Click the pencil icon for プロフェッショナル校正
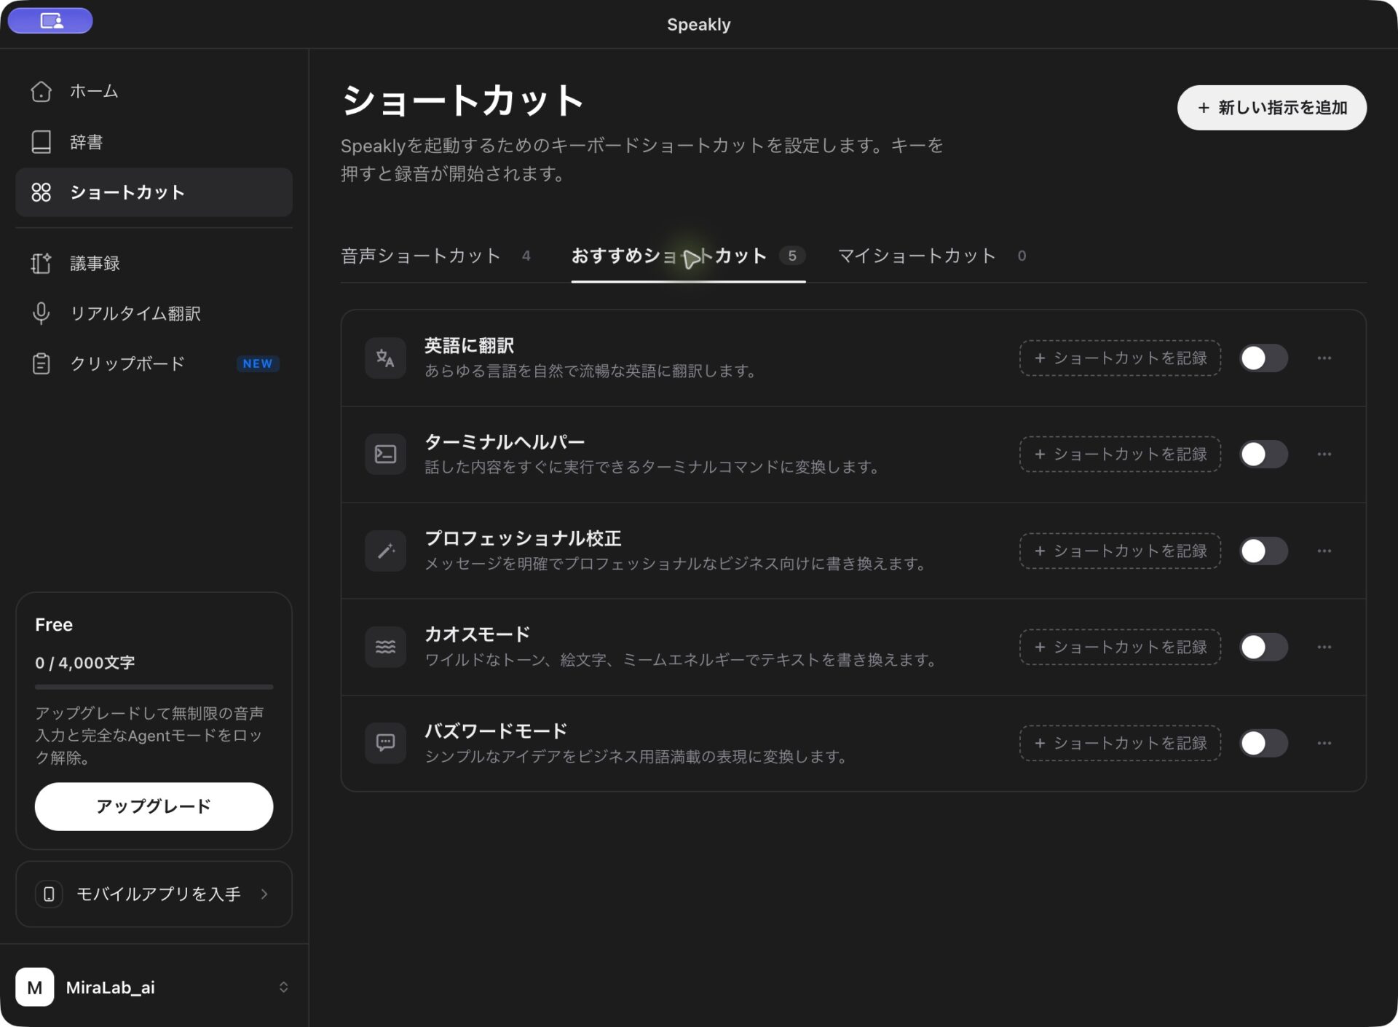The height and width of the screenshot is (1027, 1398). 385,551
